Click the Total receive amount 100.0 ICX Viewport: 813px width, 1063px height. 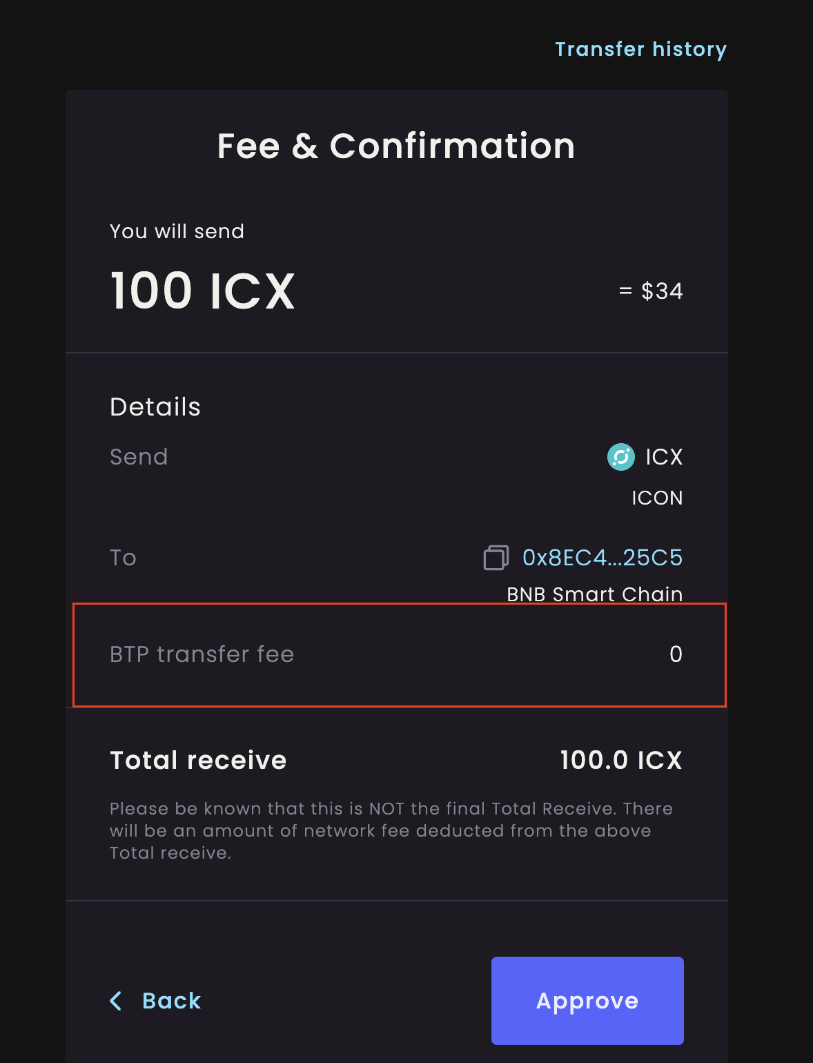coord(620,759)
